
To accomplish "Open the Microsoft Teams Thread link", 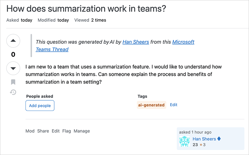I will (183, 42).
